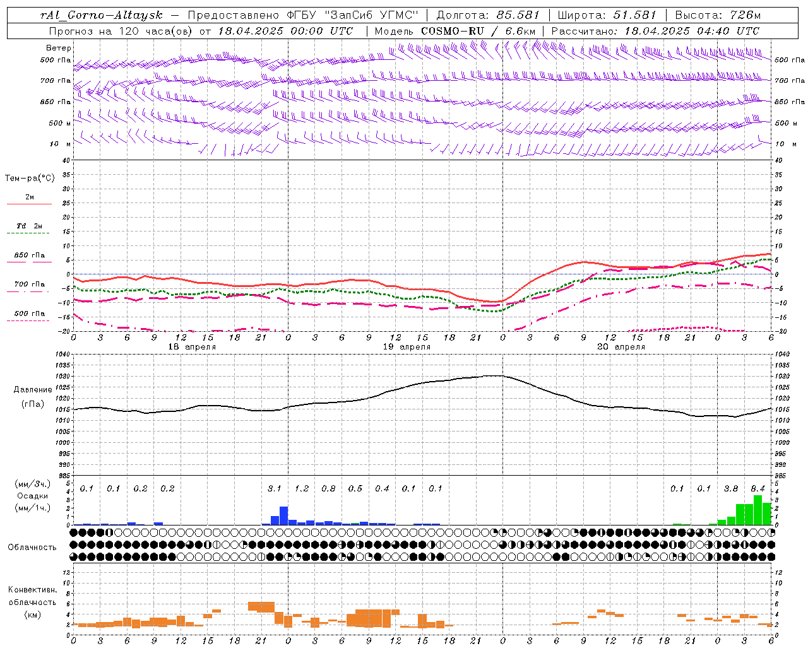Image resolution: width=808 pixels, height=646 pixels.
Task: Click the "(мм/1ч.)" precipitation unit label
Action: click(x=33, y=508)
